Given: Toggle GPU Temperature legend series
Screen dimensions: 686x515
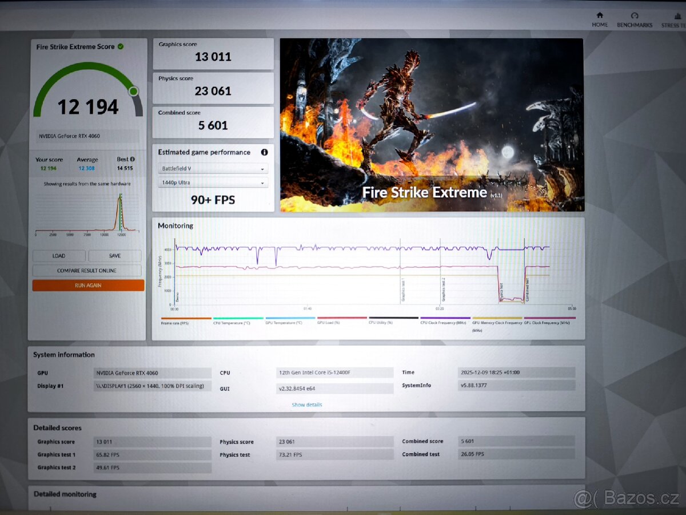Looking at the screenshot, I should pos(290,322).
